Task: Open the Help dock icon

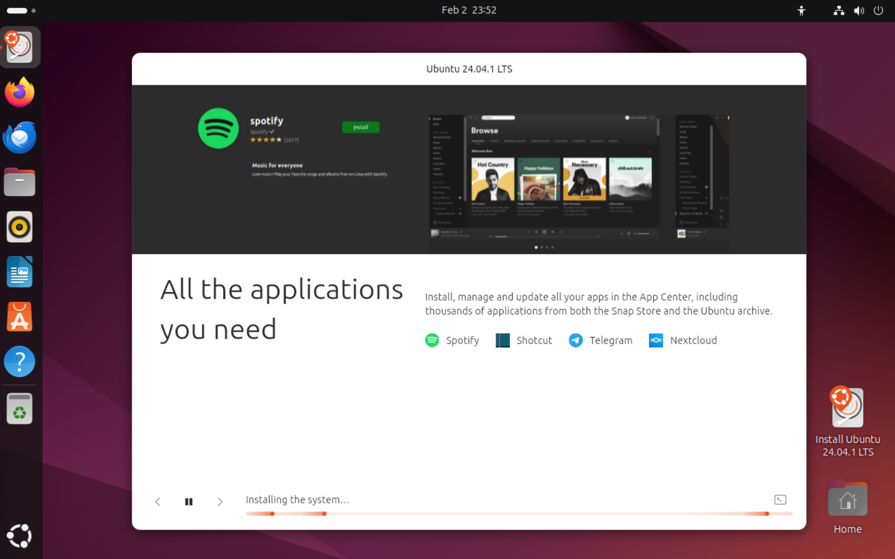Action: pos(20,361)
